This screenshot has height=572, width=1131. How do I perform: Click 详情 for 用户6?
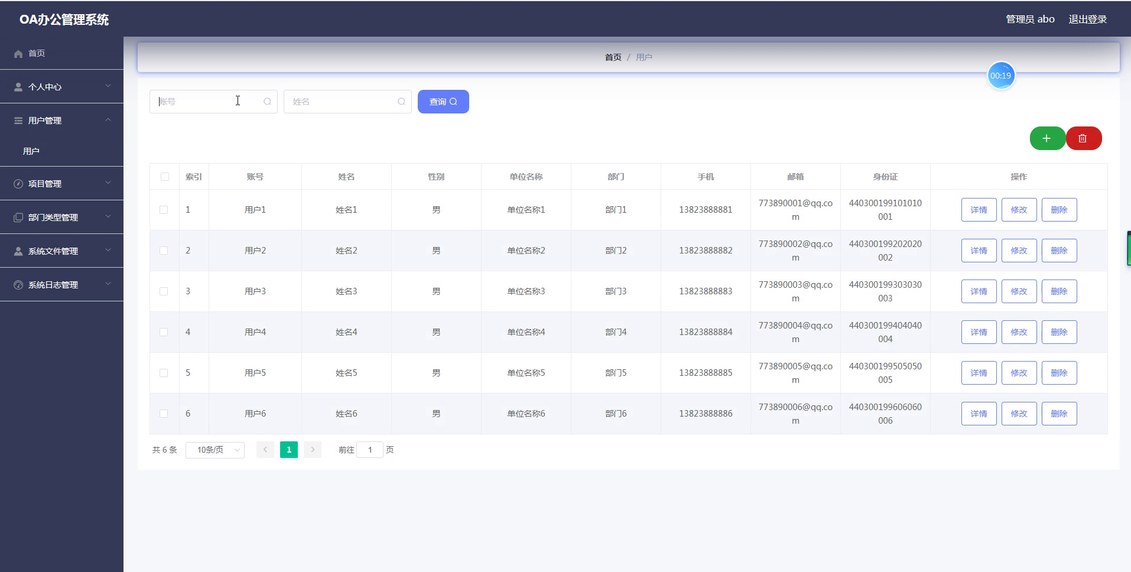click(979, 414)
